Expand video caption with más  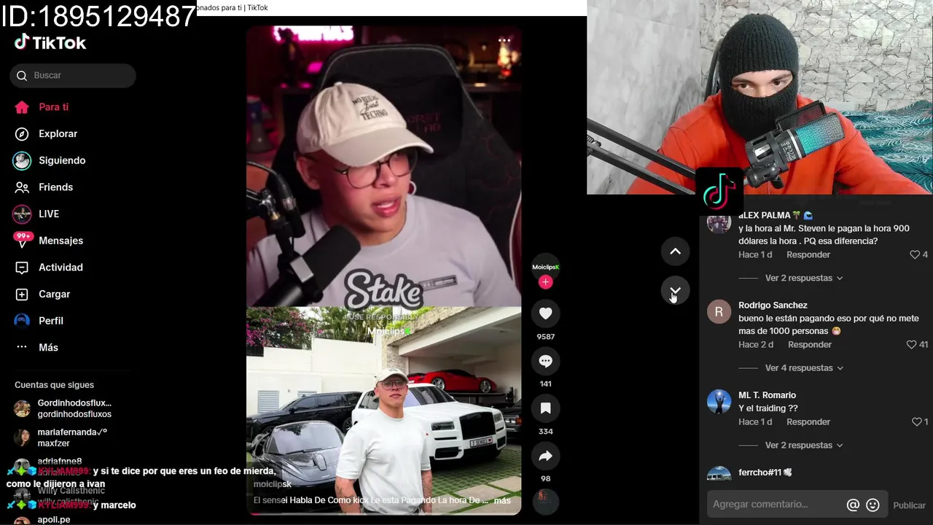click(x=502, y=501)
